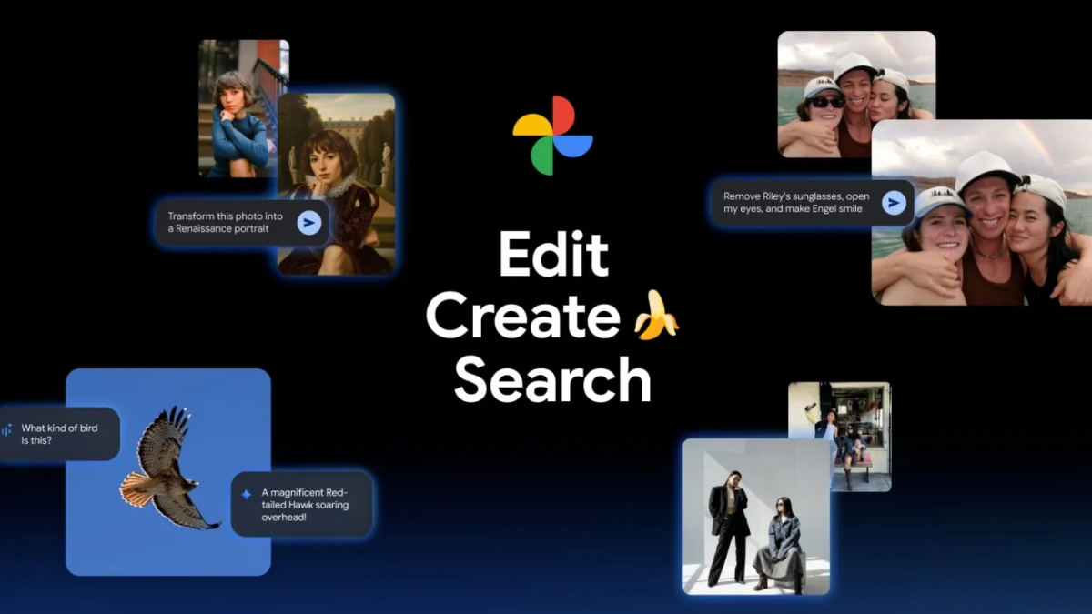Screen dimensions: 1092x614
Task: Click the red blade of the Photos logo
Action: (x=563, y=114)
